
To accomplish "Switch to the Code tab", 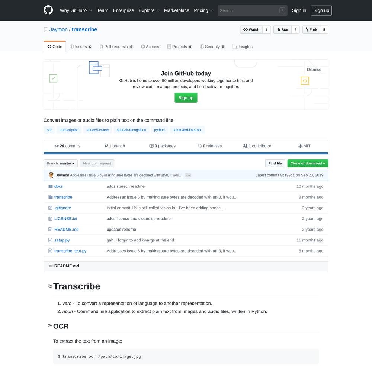I will pos(55,46).
